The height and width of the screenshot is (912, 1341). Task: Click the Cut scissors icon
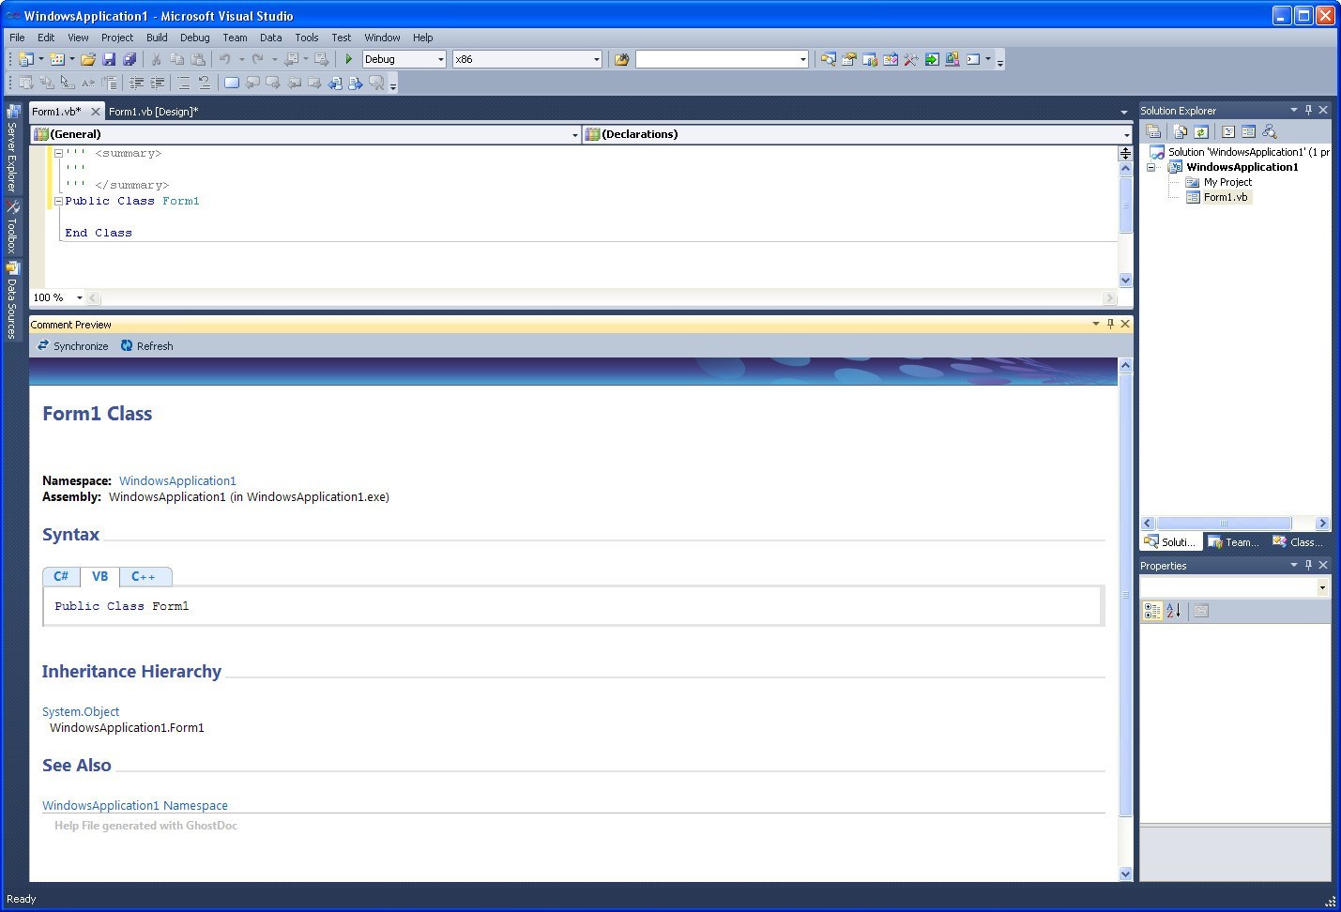156,59
